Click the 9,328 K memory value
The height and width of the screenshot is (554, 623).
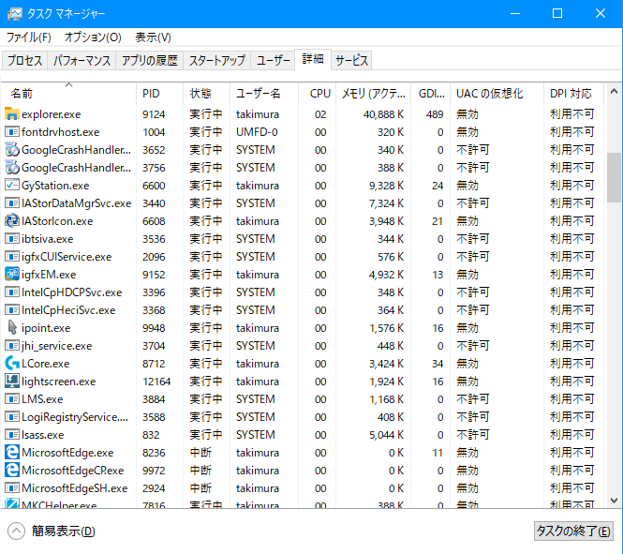[387, 186]
